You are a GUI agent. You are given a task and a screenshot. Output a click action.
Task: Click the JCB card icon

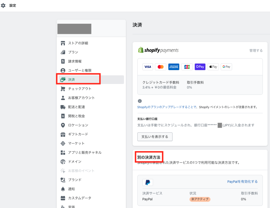187,67
